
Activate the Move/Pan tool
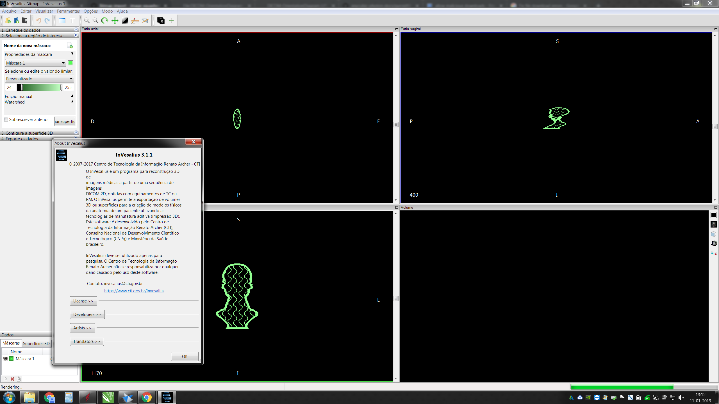[x=115, y=20]
